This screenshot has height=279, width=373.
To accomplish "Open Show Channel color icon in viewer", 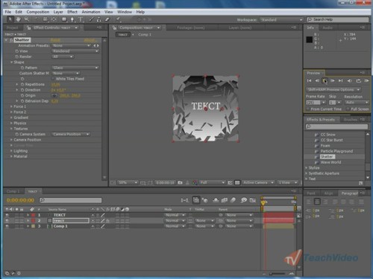I will click(195, 182).
